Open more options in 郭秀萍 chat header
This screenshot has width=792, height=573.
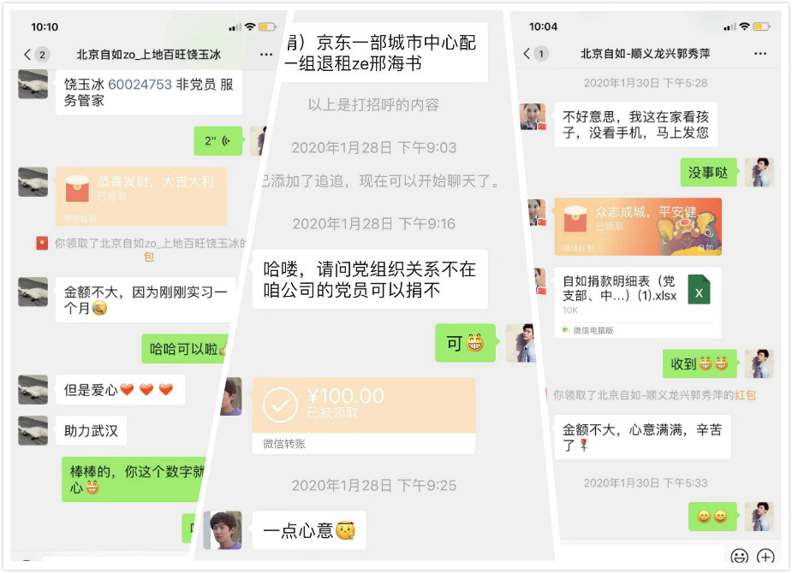click(760, 54)
